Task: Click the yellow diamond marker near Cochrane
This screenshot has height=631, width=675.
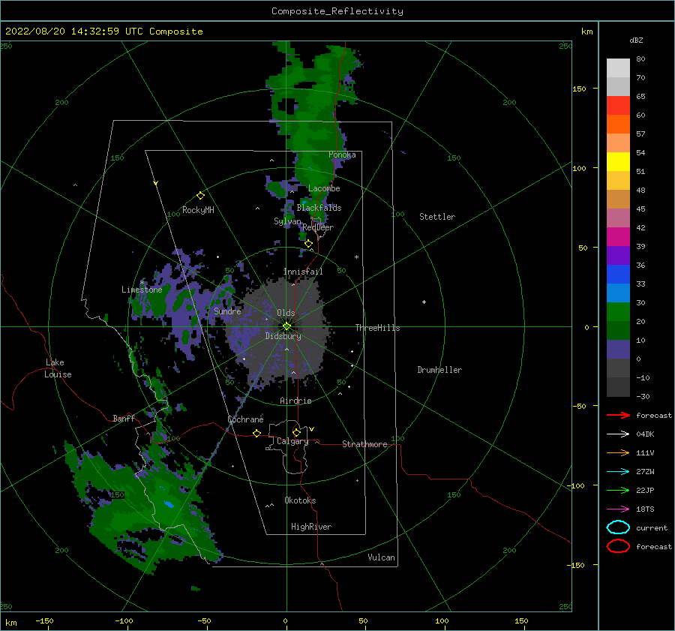Action: pos(256,433)
